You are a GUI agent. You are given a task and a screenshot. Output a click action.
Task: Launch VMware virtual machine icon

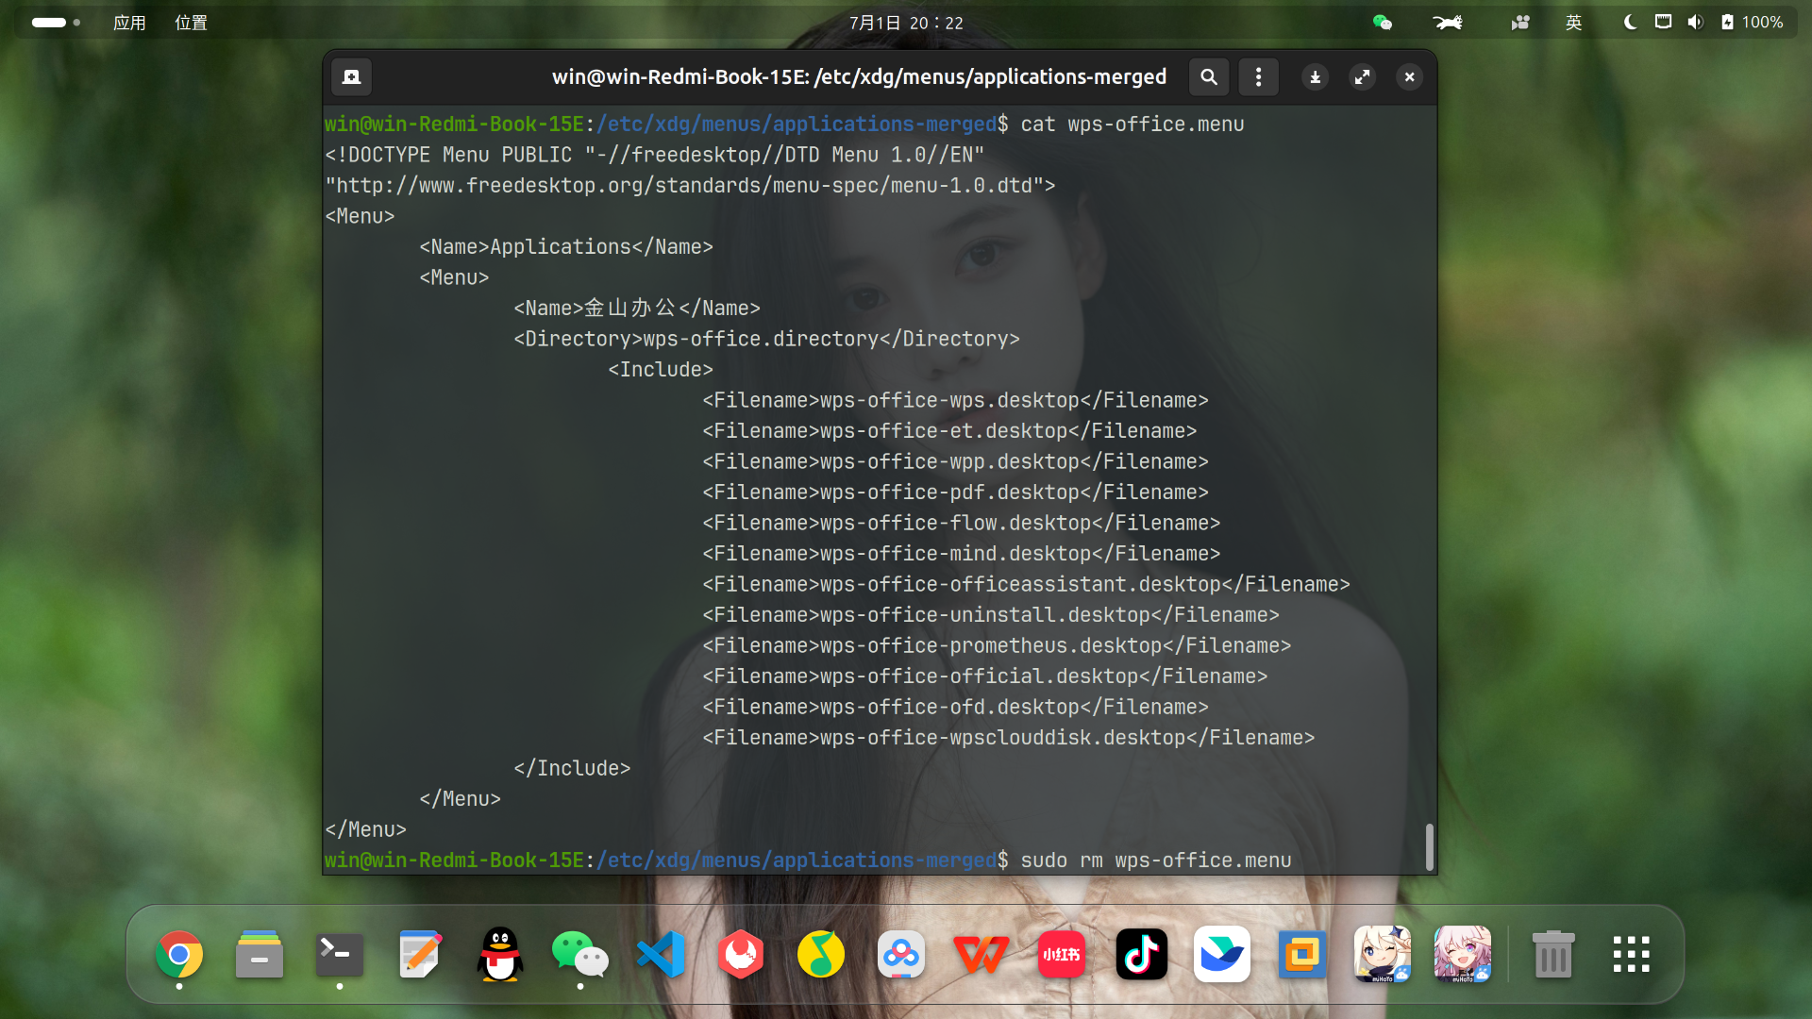click(1302, 955)
